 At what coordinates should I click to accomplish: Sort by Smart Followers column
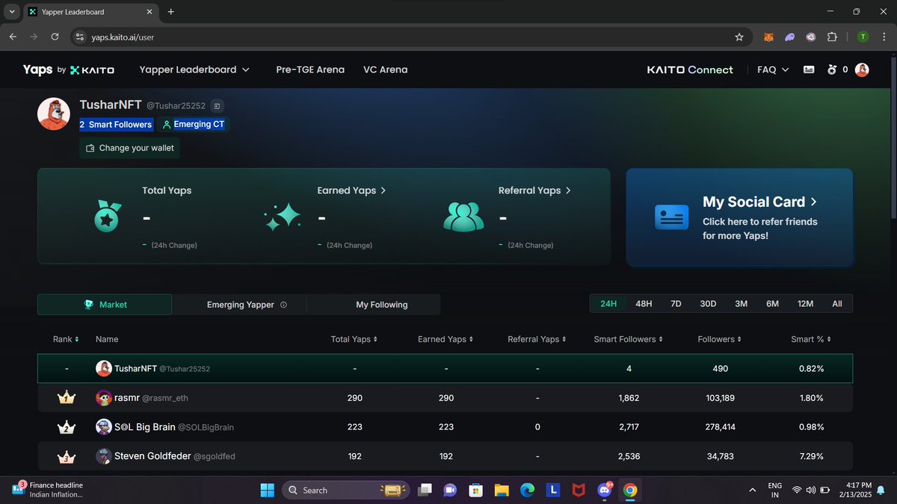pyautogui.click(x=628, y=339)
